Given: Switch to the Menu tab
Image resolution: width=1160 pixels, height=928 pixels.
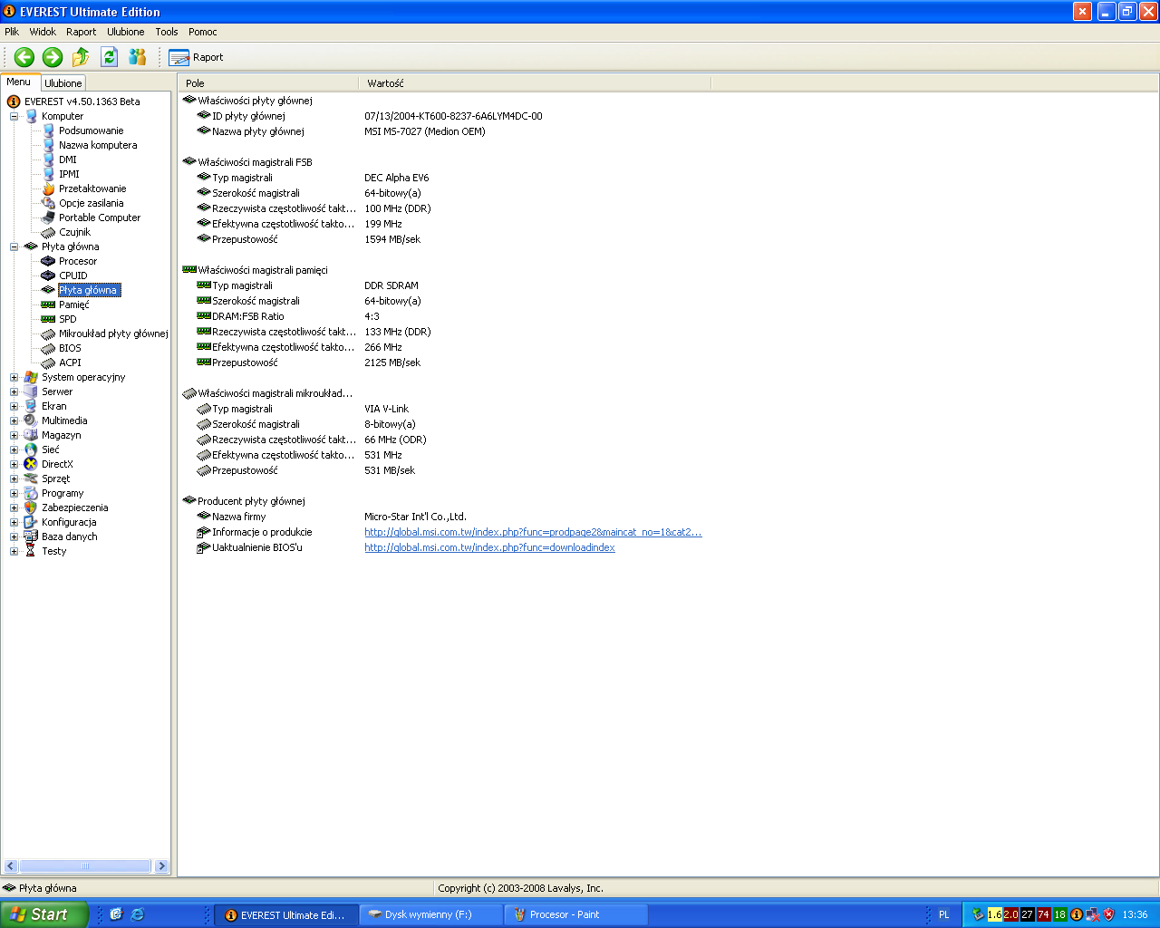Looking at the screenshot, I should [x=19, y=82].
